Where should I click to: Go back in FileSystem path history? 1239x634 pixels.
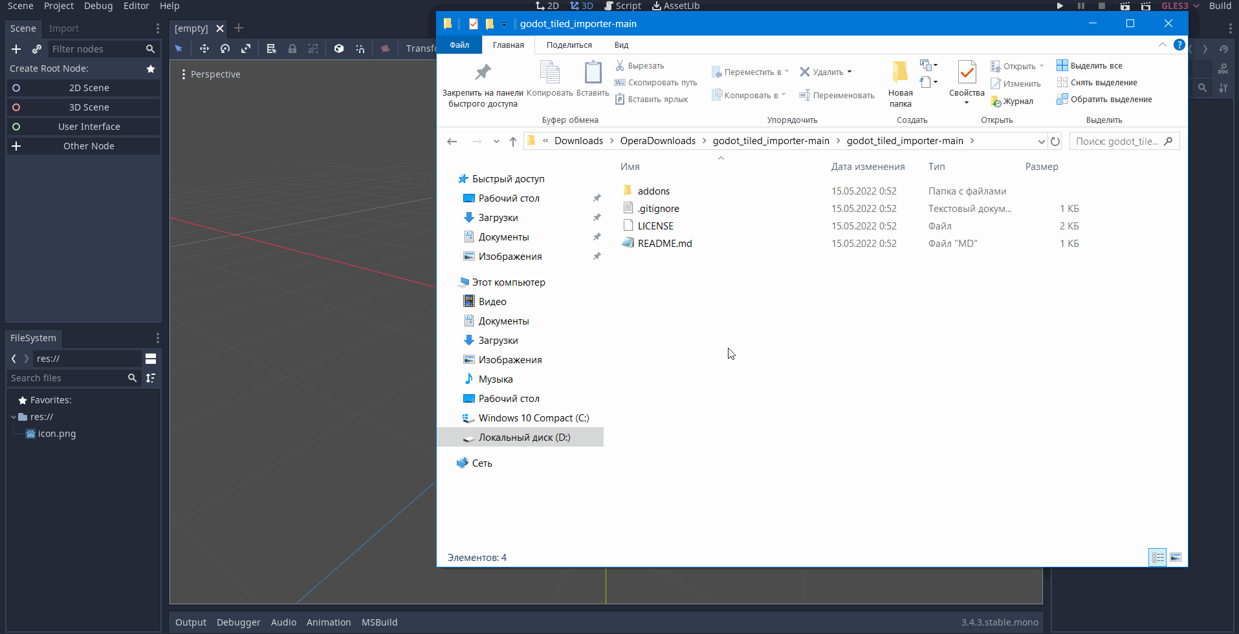click(14, 359)
